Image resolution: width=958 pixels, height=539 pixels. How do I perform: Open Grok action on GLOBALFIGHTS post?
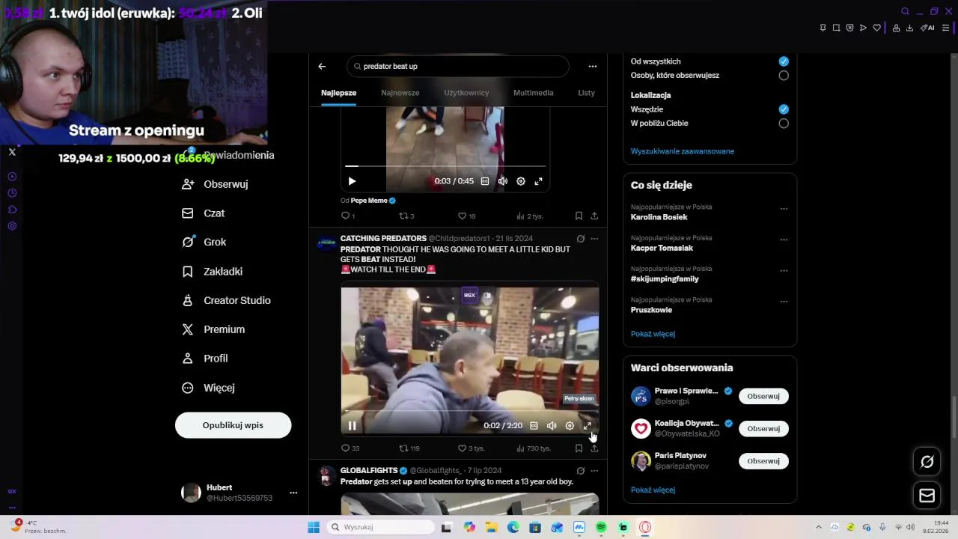click(x=580, y=471)
